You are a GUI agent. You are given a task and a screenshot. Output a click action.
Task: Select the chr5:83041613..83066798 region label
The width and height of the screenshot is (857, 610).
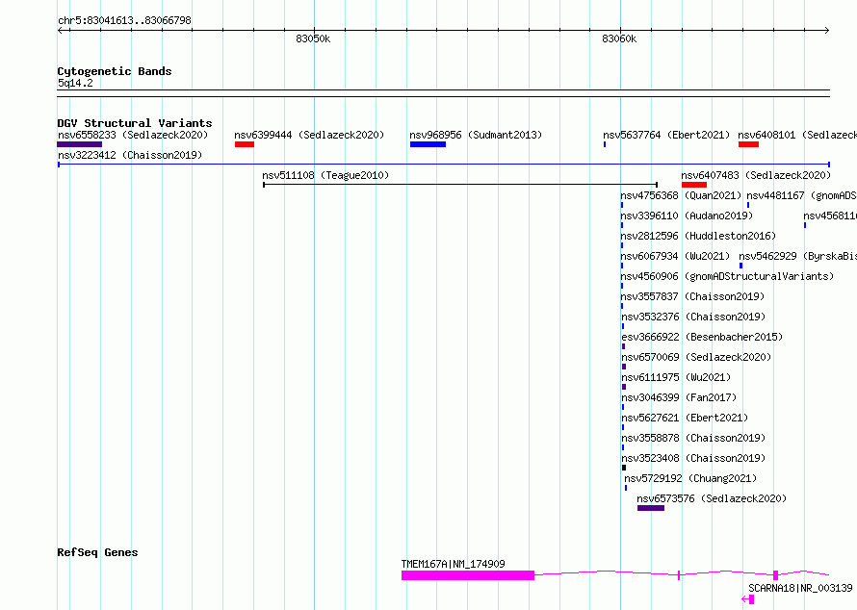click(x=124, y=21)
